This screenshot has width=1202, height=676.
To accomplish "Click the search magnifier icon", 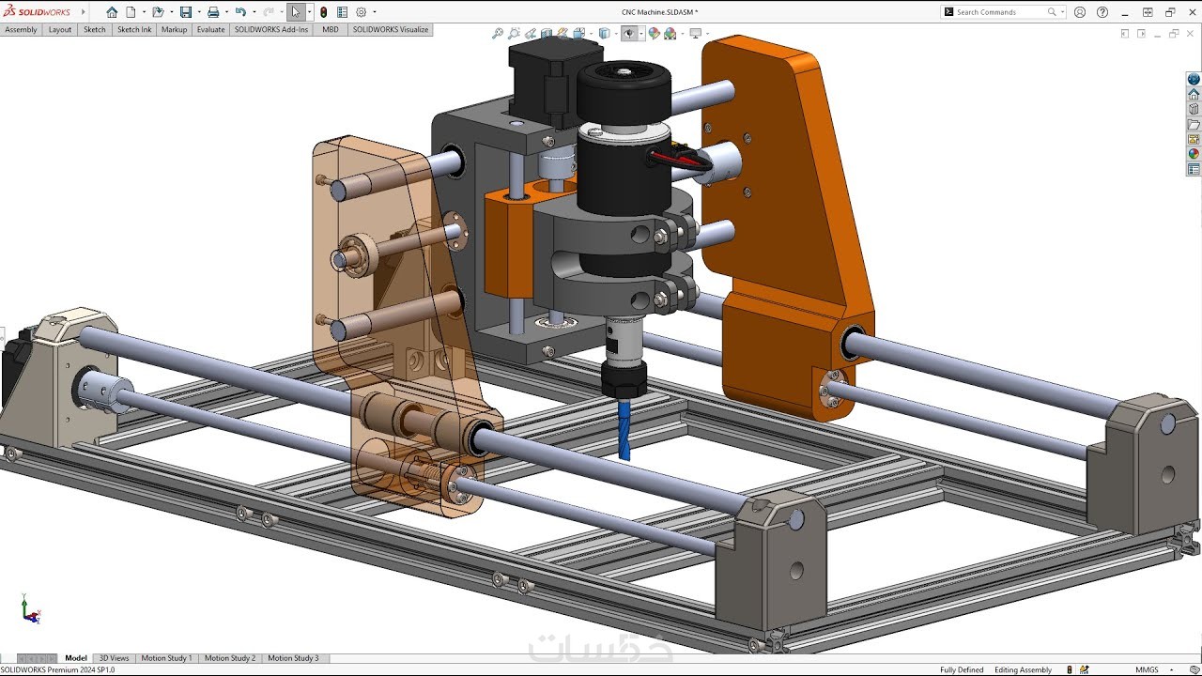I will [x=1052, y=12].
